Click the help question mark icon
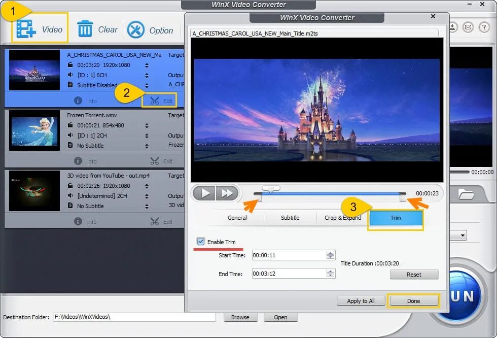This screenshot has height=338, width=497. point(484,27)
